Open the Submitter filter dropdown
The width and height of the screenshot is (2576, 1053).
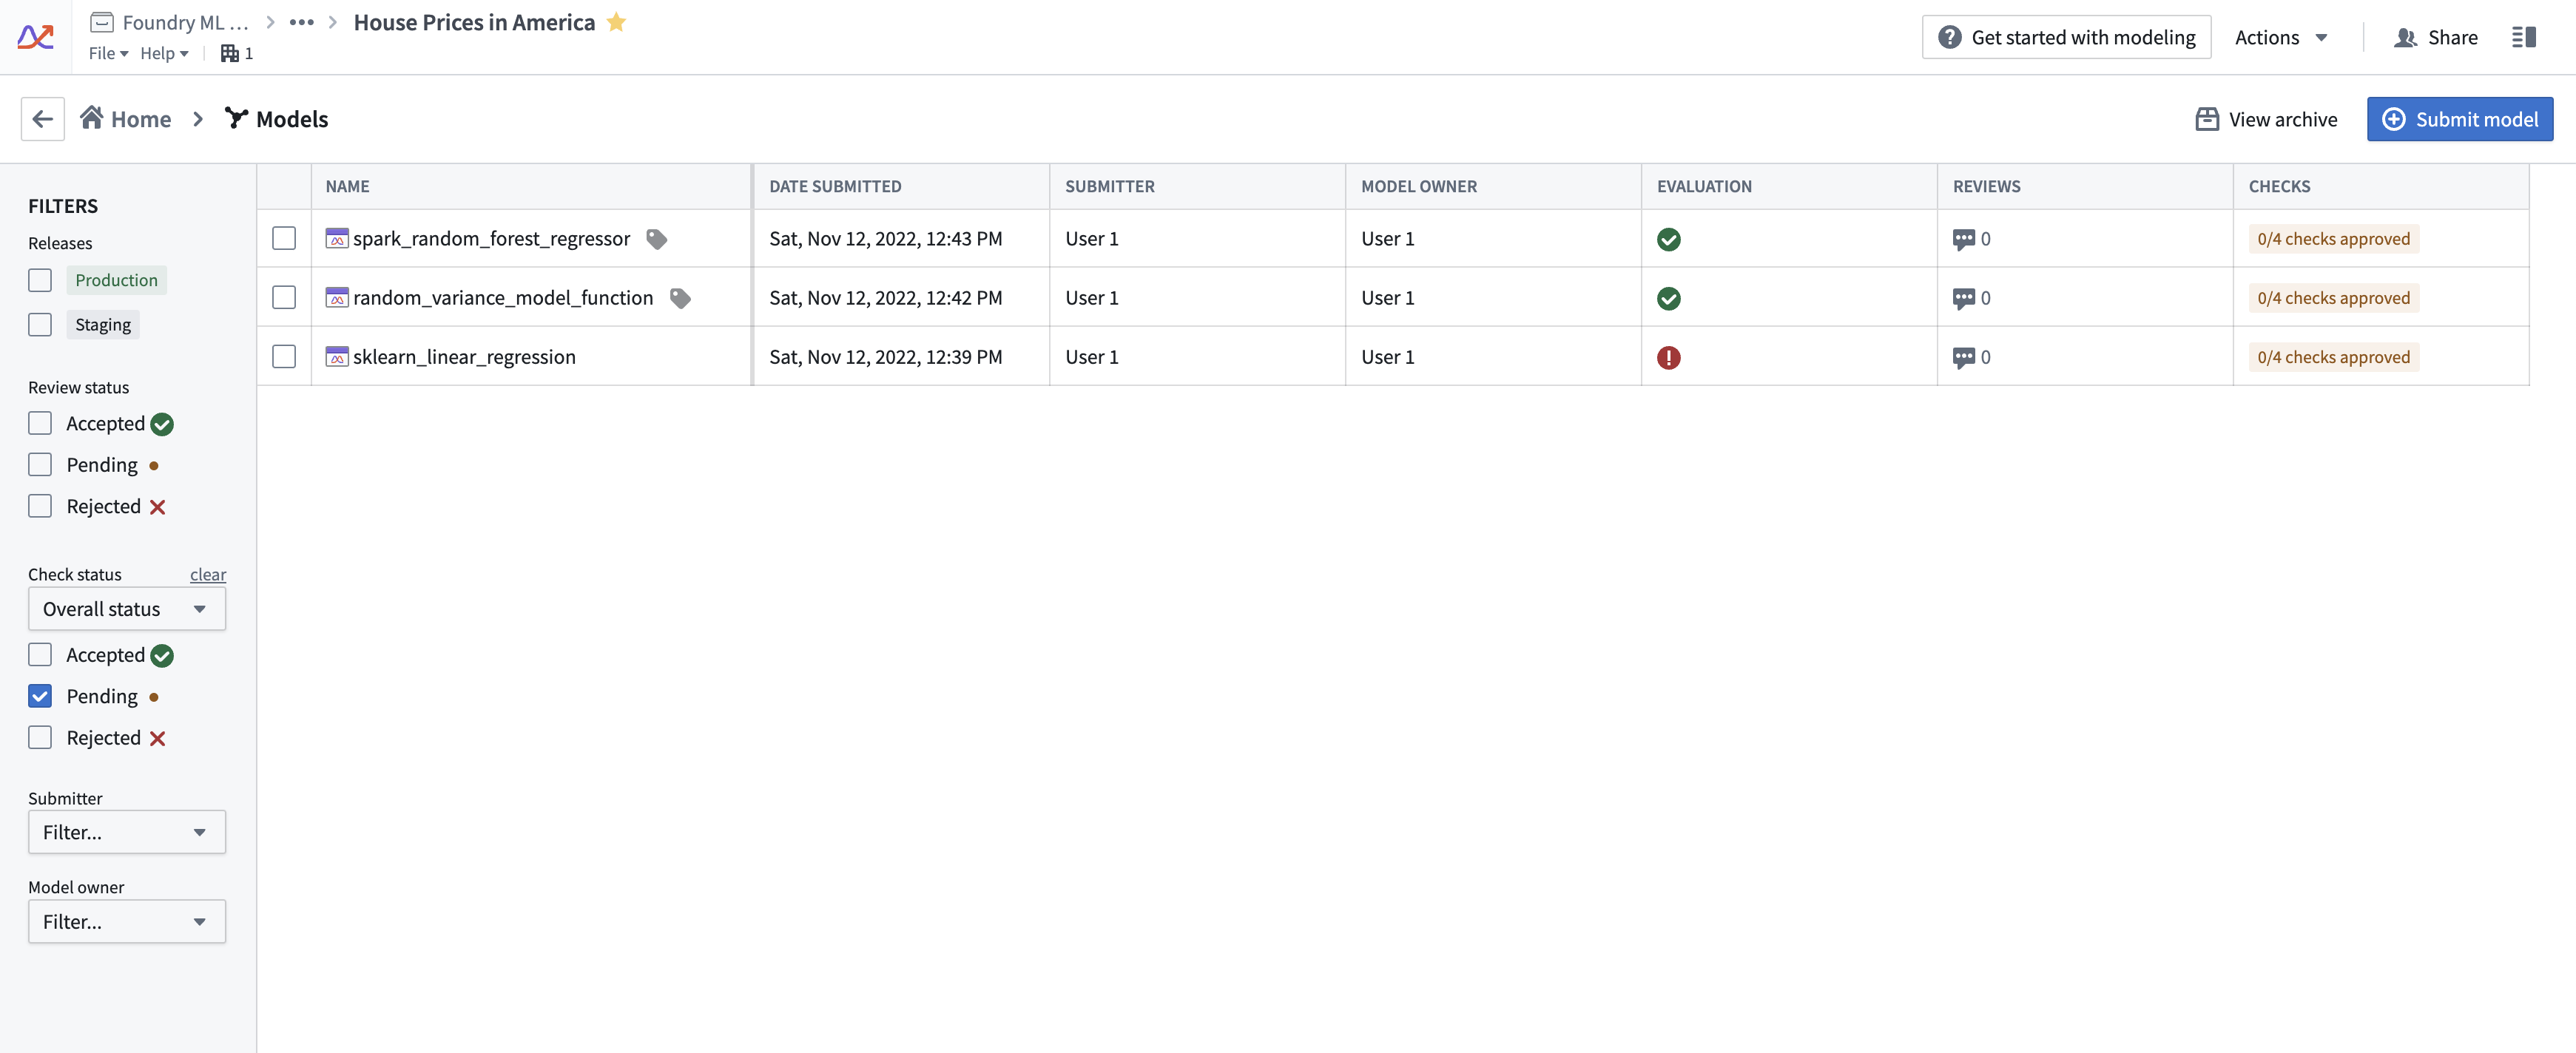click(127, 832)
